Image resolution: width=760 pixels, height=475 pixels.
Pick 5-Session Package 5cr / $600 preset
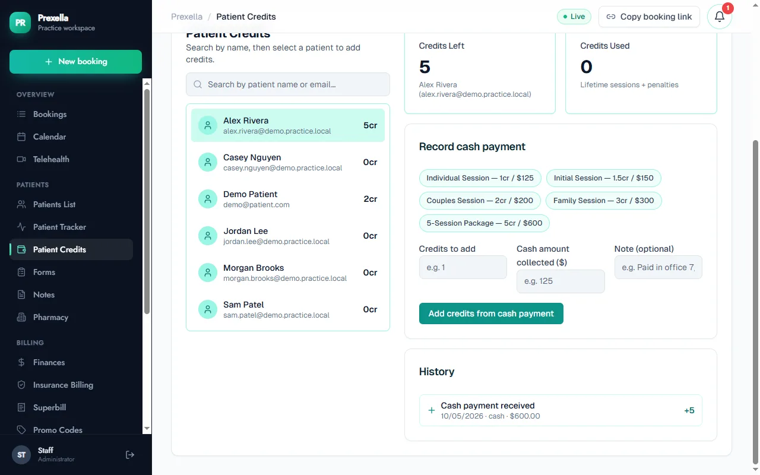[x=484, y=223]
